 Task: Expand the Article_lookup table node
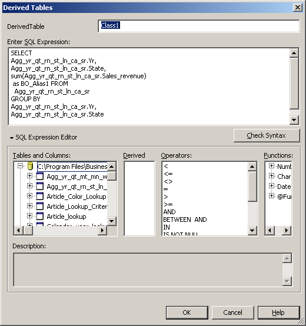[29, 216]
